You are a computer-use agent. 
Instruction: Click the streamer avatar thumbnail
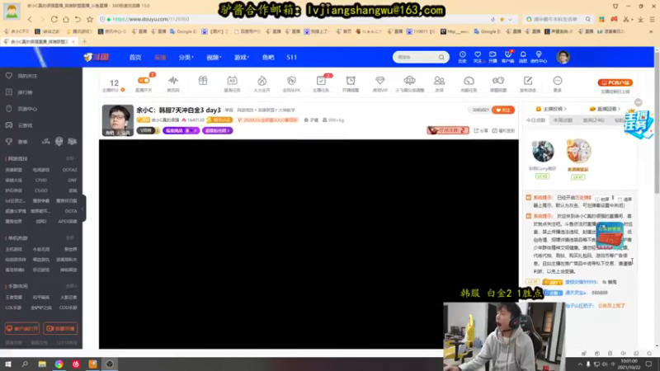click(118, 120)
